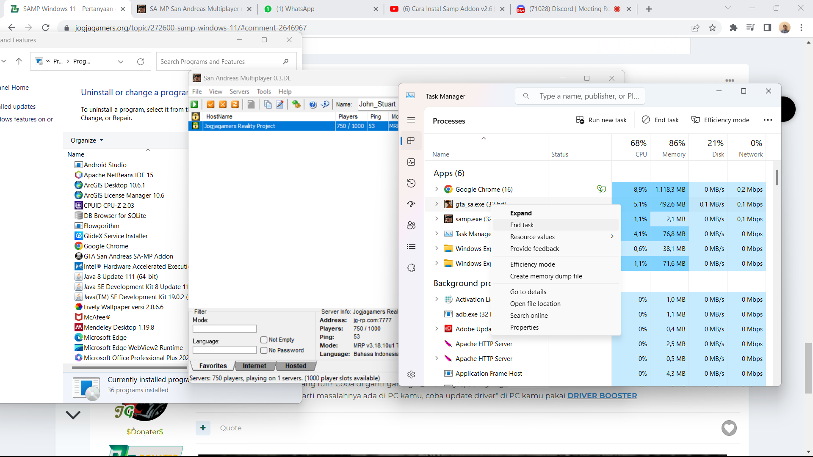This screenshot has width=813, height=457.
Task: Switch to the Internet tab in SA-MP
Action: click(x=254, y=366)
